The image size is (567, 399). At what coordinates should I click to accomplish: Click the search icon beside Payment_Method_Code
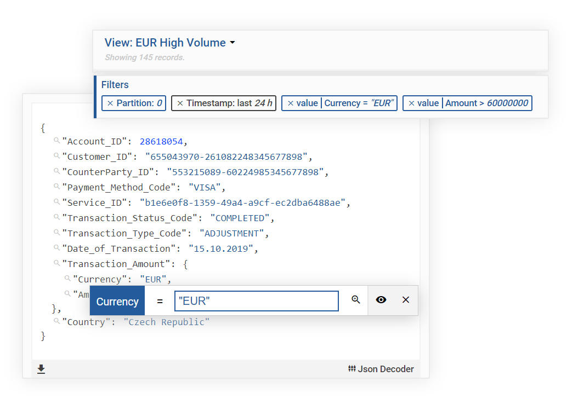[57, 186]
